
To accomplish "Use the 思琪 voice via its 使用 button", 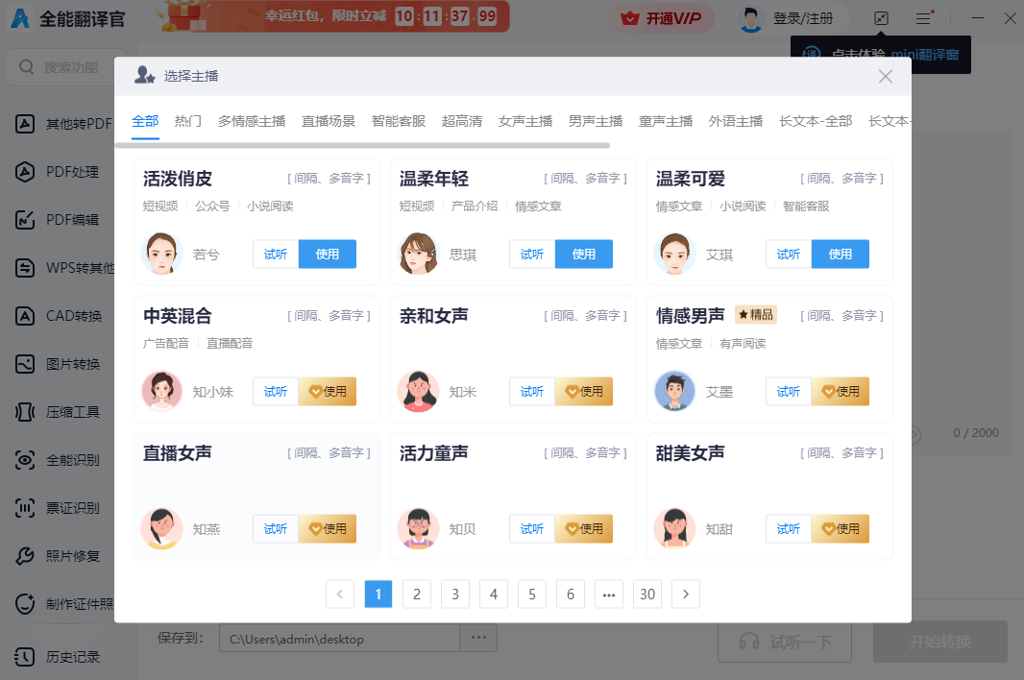I will click(584, 254).
